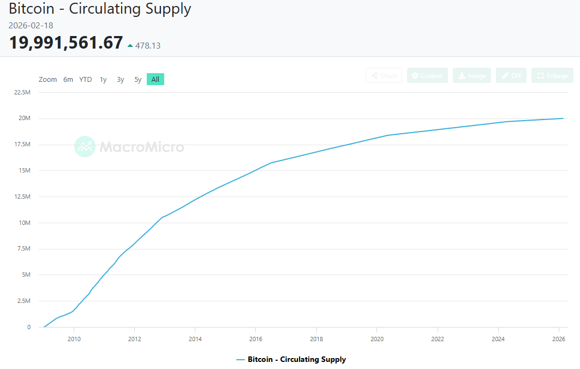Image resolution: width=580 pixels, height=369 pixels.
Task: Click the pencil icon on the DIY button
Action: click(505, 75)
